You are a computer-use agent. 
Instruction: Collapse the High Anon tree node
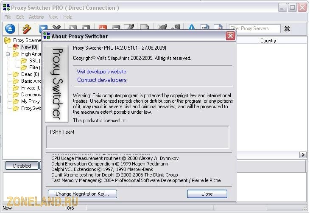(8, 54)
